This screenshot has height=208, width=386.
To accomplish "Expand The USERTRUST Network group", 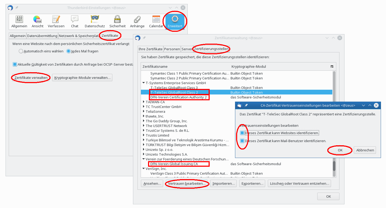I will [x=144, y=126].
